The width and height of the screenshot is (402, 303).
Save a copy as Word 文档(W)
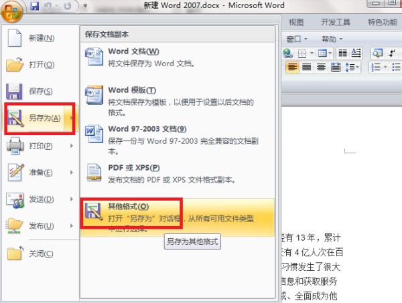click(178, 58)
